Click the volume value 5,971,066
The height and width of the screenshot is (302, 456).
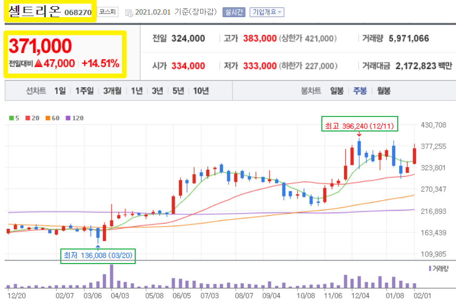click(409, 38)
